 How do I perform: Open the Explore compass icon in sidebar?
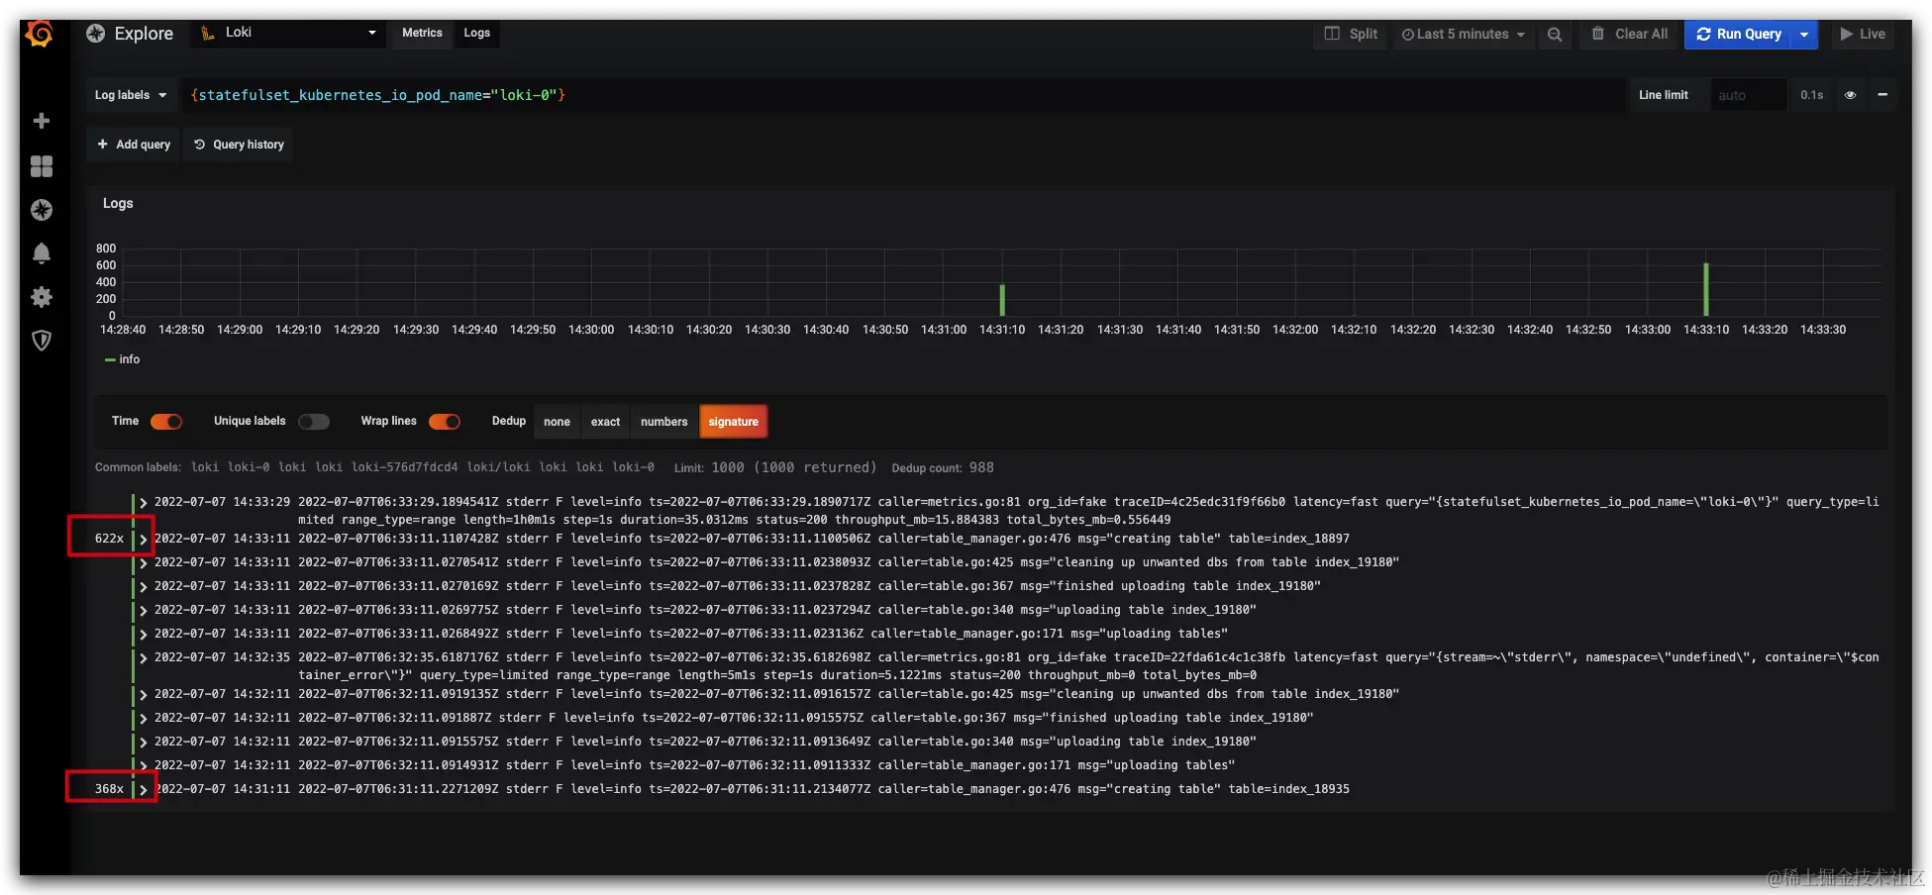coord(42,210)
